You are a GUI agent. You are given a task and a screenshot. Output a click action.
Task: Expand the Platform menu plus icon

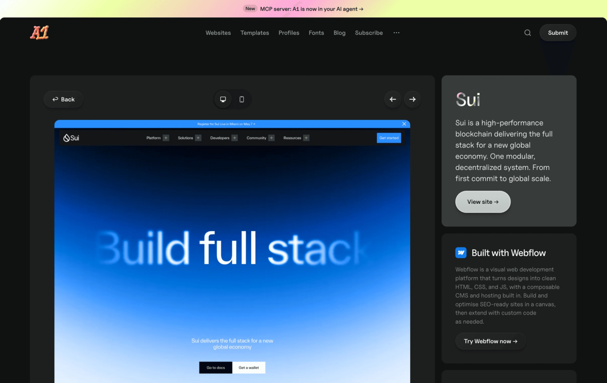point(166,138)
